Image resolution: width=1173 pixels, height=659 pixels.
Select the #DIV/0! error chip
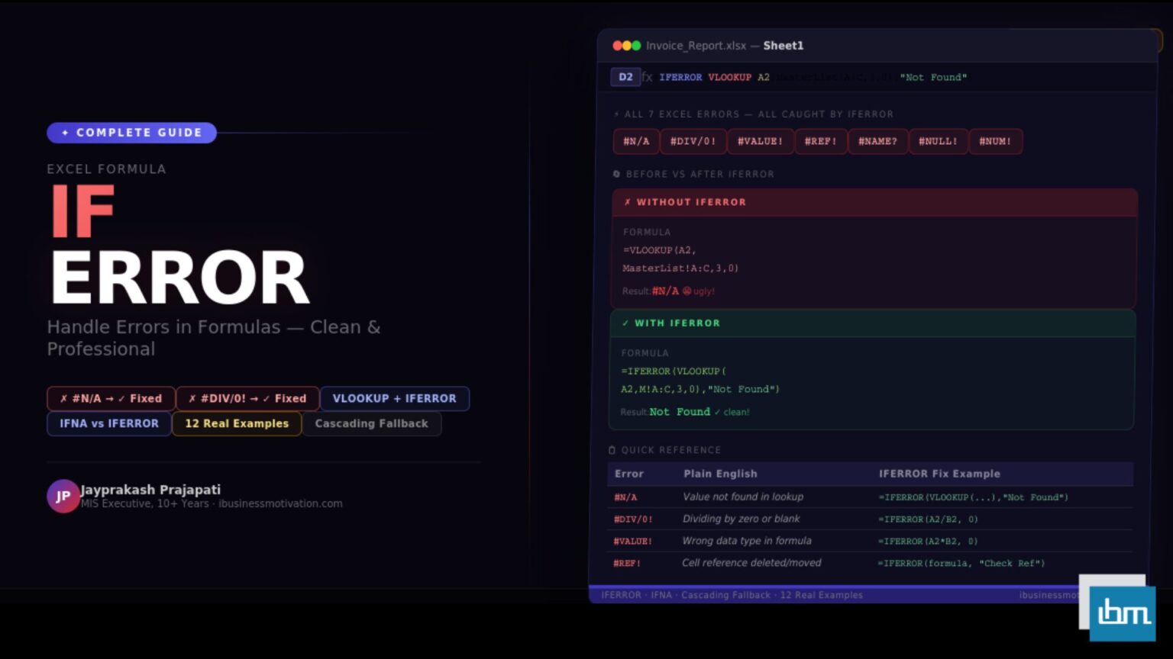(x=693, y=141)
